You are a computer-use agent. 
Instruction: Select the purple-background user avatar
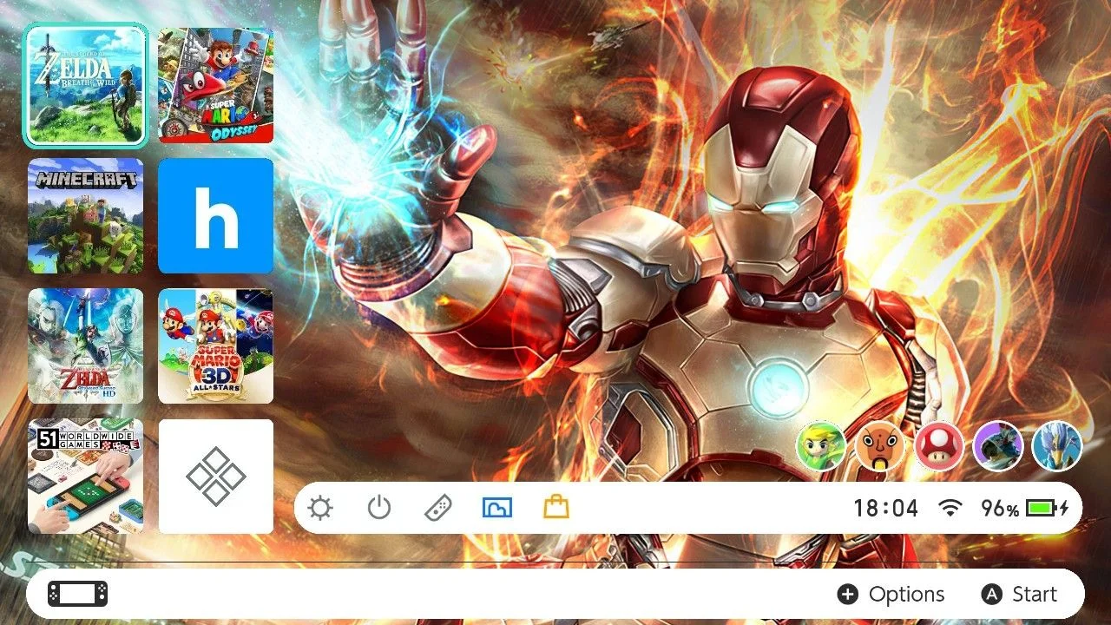998,446
